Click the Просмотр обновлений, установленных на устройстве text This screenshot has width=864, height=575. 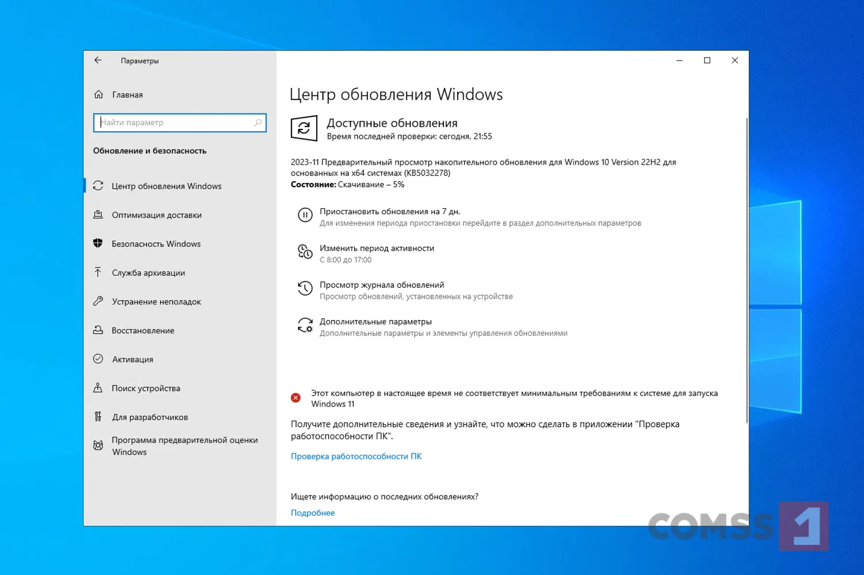pos(416,297)
